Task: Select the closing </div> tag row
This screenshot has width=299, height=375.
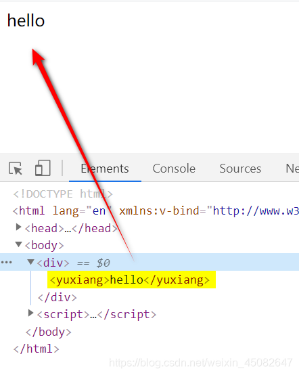Action: pyautogui.click(x=57, y=297)
